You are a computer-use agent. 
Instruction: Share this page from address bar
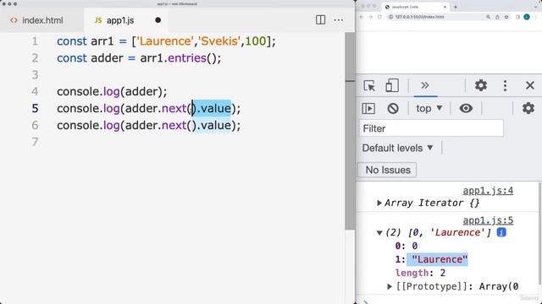click(x=497, y=17)
